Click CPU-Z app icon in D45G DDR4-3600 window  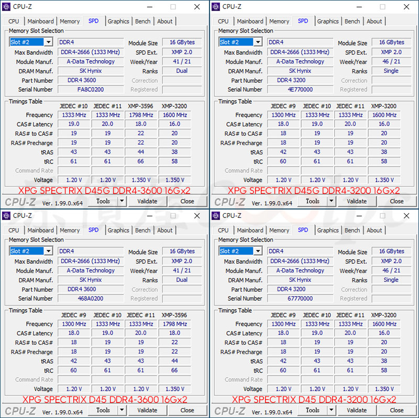pyautogui.click(x=6, y=6)
